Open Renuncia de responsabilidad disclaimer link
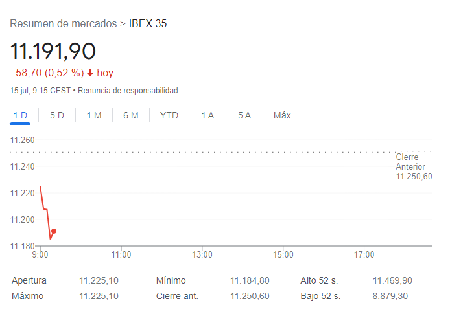 pyautogui.click(x=128, y=91)
